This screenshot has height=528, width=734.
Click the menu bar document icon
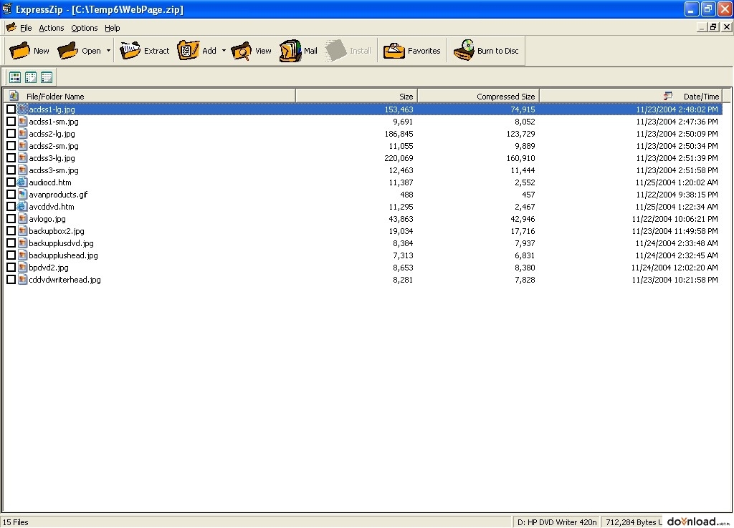point(10,28)
